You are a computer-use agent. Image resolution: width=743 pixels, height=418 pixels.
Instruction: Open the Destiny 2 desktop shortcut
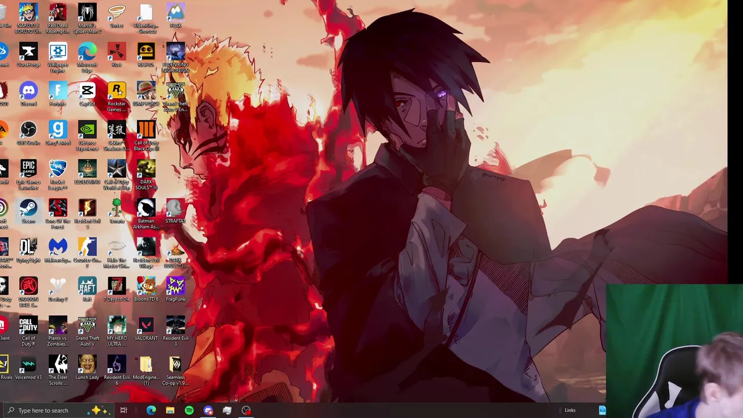coord(57,289)
